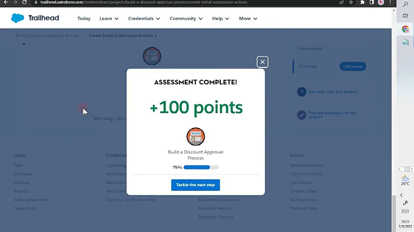Image resolution: width=414 pixels, height=232 pixels.
Task: Click the pen tray icon
Action: (x=405, y=203)
